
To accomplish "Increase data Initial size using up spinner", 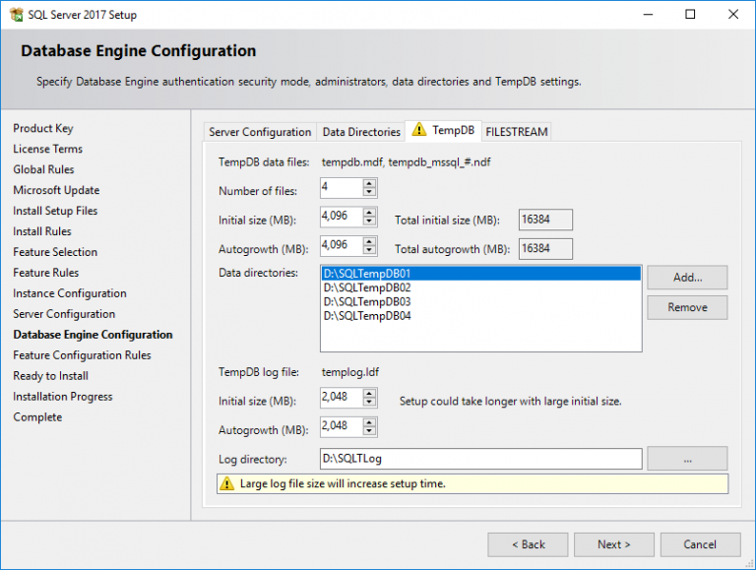I will pyautogui.click(x=369, y=214).
